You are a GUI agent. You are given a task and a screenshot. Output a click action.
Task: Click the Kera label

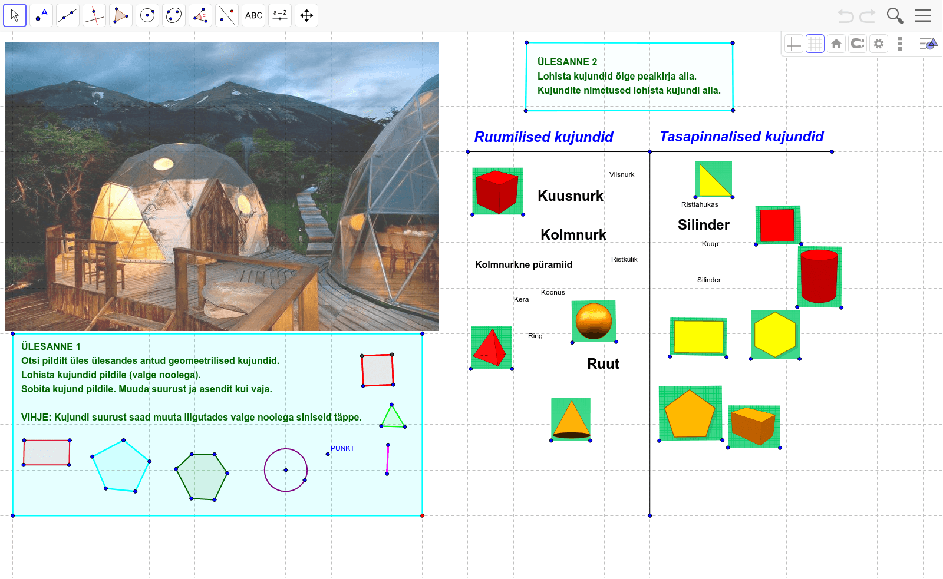click(x=521, y=299)
